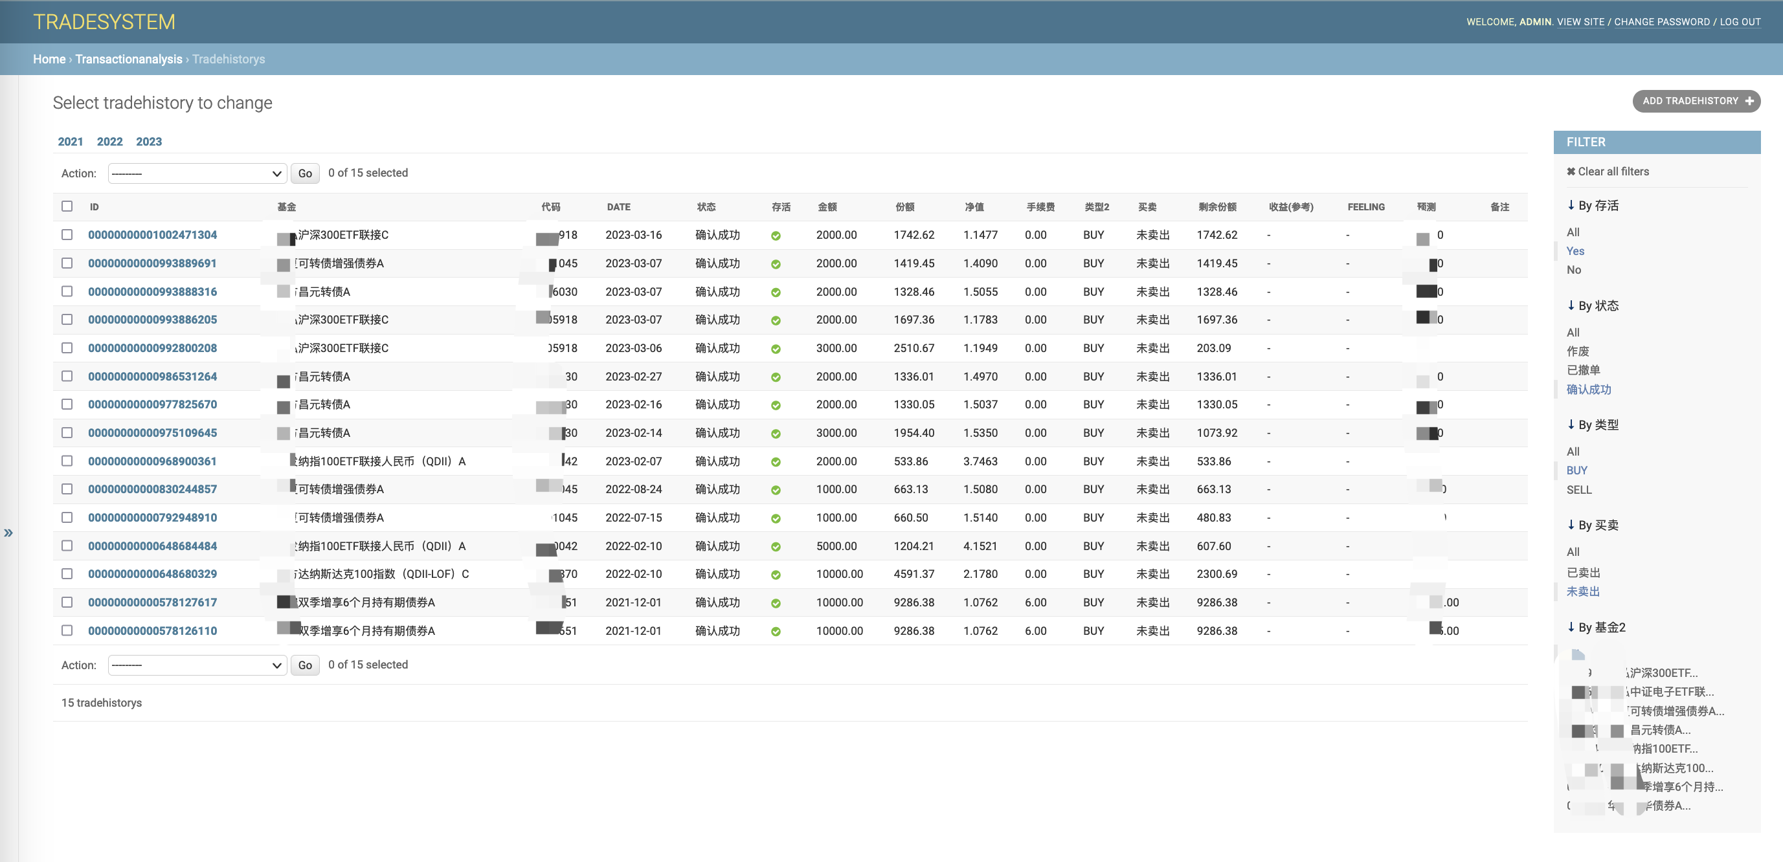Filter by year 2023
This screenshot has width=1783, height=862.
(149, 142)
